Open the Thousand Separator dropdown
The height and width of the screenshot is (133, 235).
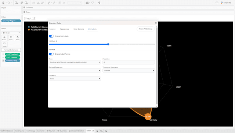click(x=129, y=70)
